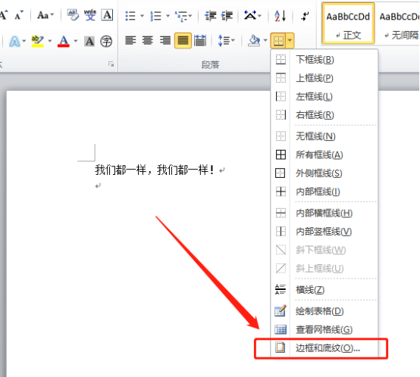Click the Phonetic Guide wén icon

click(x=90, y=15)
